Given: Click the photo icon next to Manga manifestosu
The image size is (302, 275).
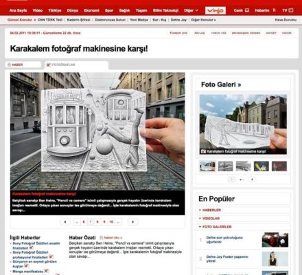Looking at the screenshot, I should click(x=47, y=271).
